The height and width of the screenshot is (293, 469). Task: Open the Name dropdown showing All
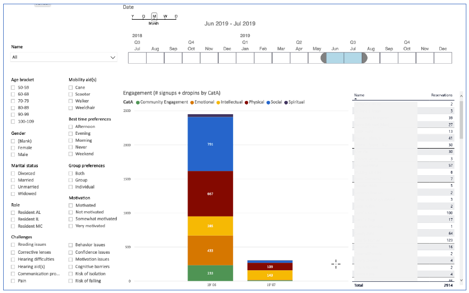click(x=64, y=57)
